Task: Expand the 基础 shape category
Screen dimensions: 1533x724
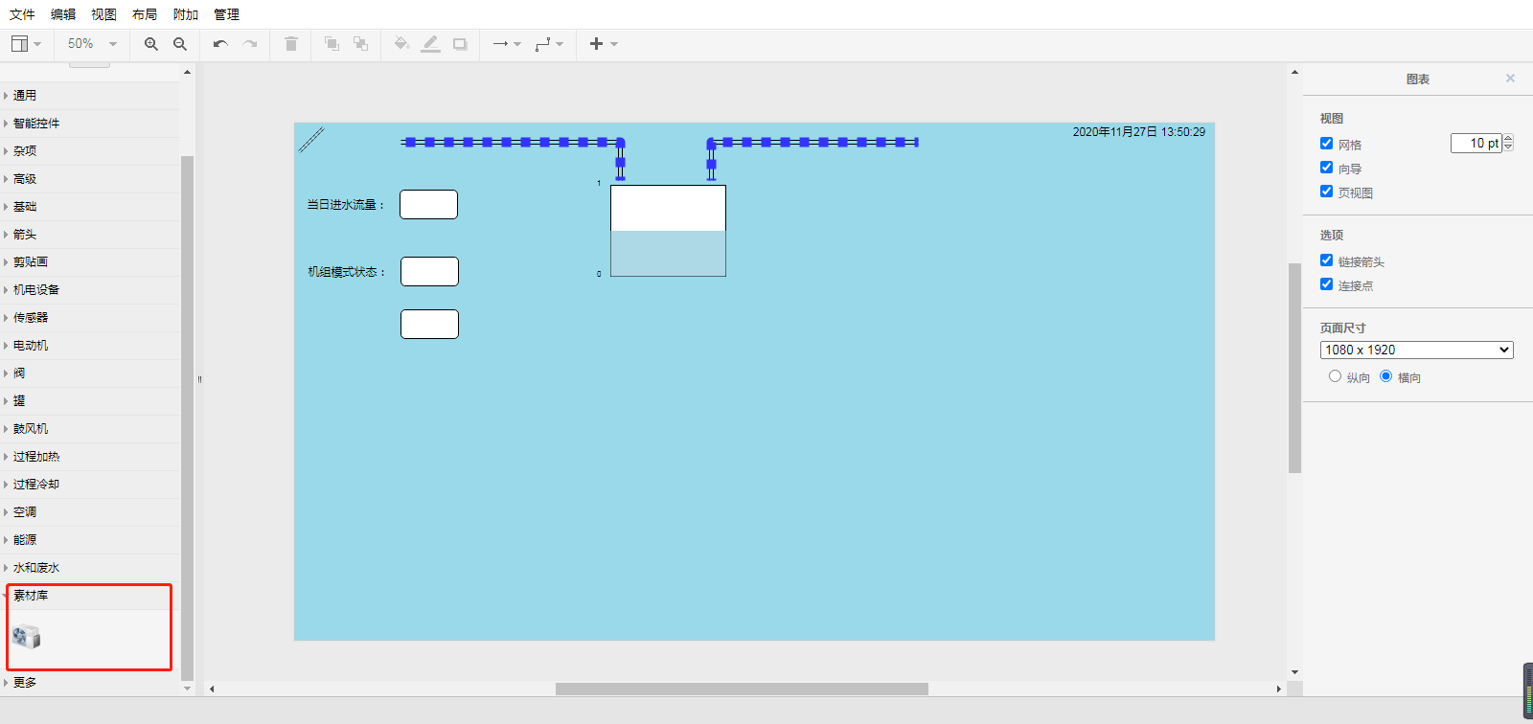Action: (90, 207)
